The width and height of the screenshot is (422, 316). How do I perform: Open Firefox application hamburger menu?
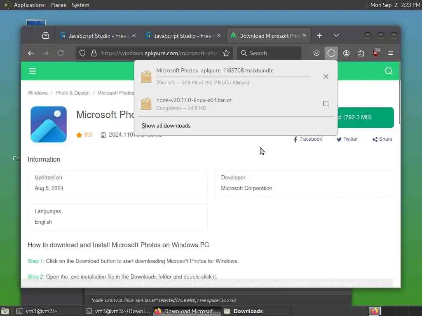point(391,53)
